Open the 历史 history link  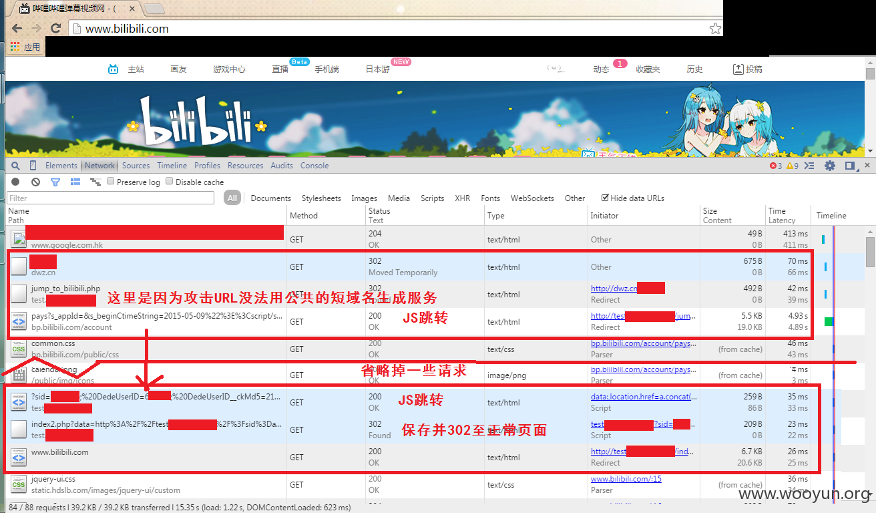[x=694, y=69]
